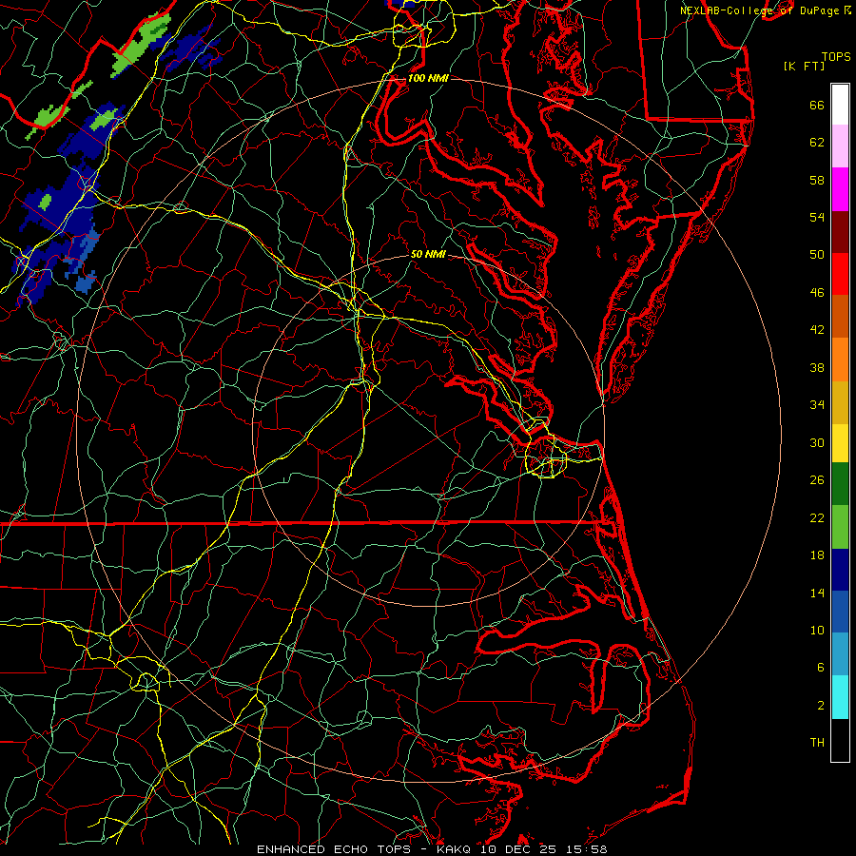Click the magenta 58 kft legend swatch
This screenshot has height=856, width=856.
(x=840, y=189)
